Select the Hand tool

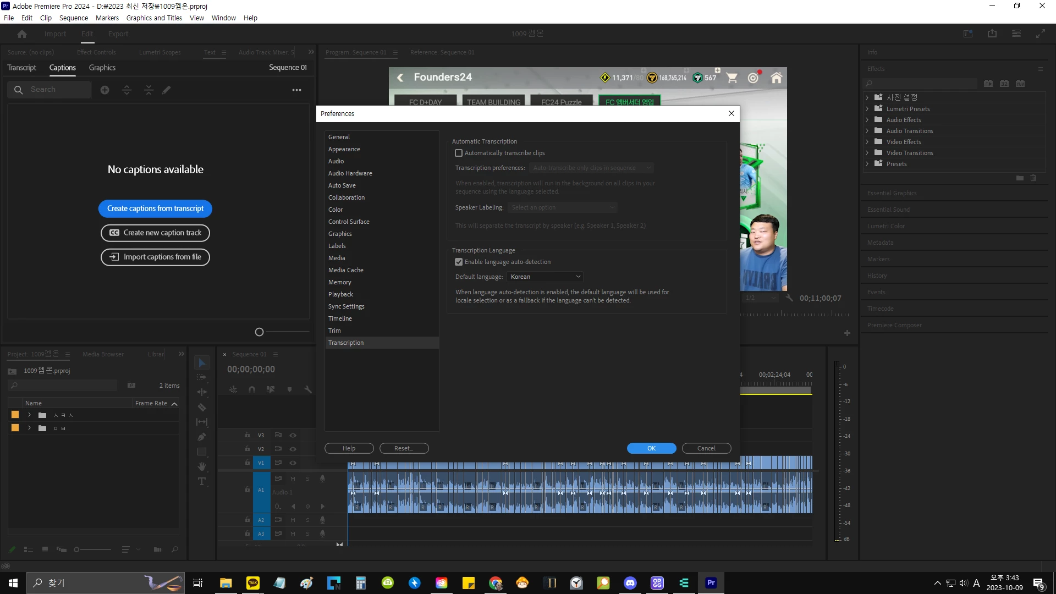click(x=202, y=466)
